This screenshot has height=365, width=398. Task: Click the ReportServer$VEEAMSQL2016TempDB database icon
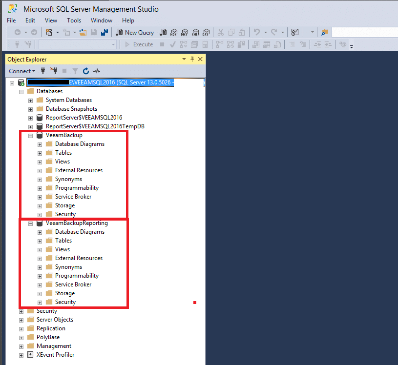pyautogui.click(x=40, y=126)
